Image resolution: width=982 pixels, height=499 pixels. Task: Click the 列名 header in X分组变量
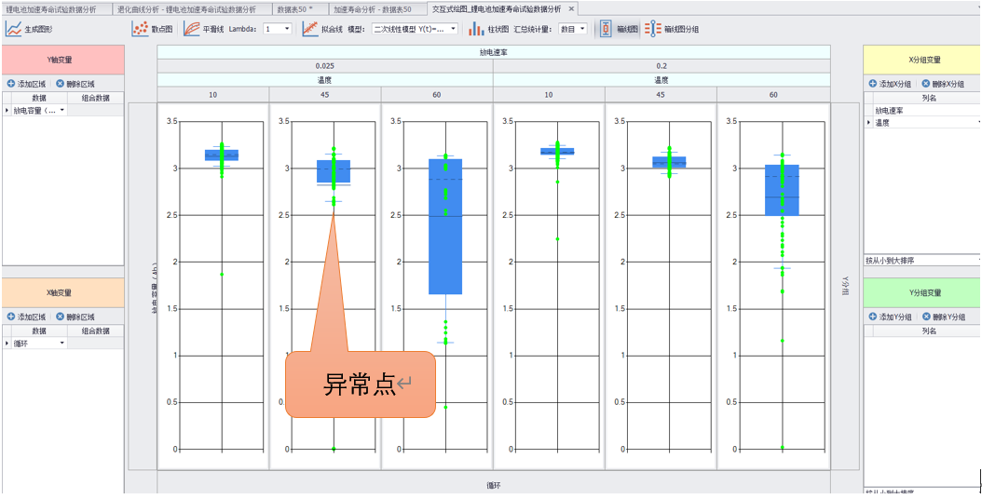click(929, 99)
